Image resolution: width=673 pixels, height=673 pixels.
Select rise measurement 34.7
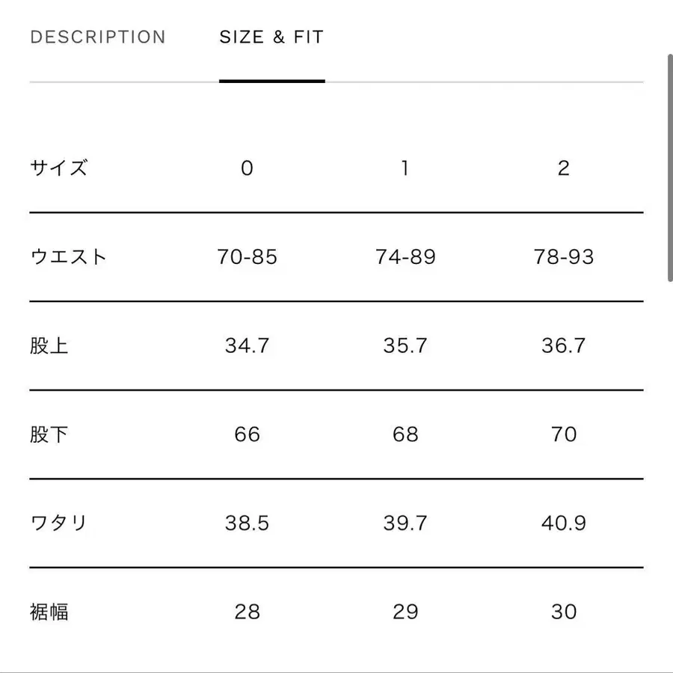click(248, 345)
